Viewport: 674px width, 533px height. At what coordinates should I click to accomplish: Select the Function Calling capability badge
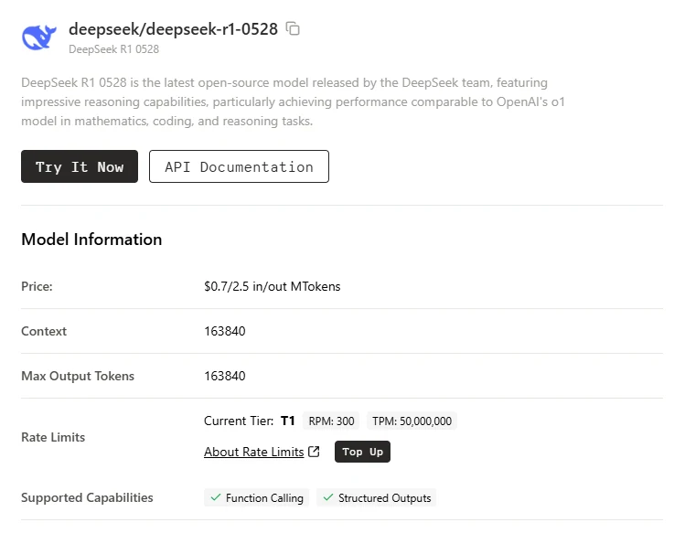pyautogui.click(x=257, y=497)
